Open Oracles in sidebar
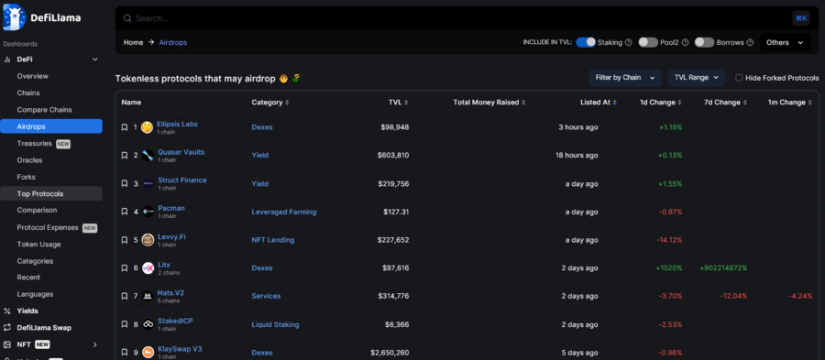Image resolution: width=825 pixels, height=360 pixels. pos(29,160)
